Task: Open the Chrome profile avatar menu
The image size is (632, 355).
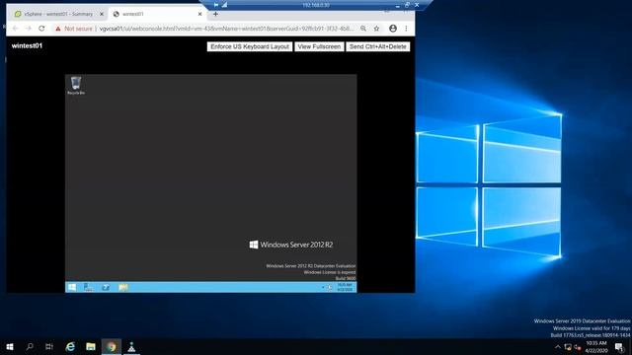Action: tap(393, 29)
